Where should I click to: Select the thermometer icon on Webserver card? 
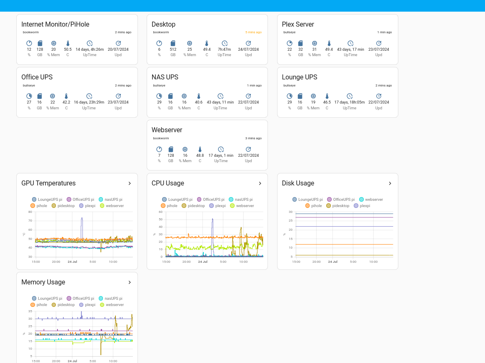pyautogui.click(x=200, y=149)
